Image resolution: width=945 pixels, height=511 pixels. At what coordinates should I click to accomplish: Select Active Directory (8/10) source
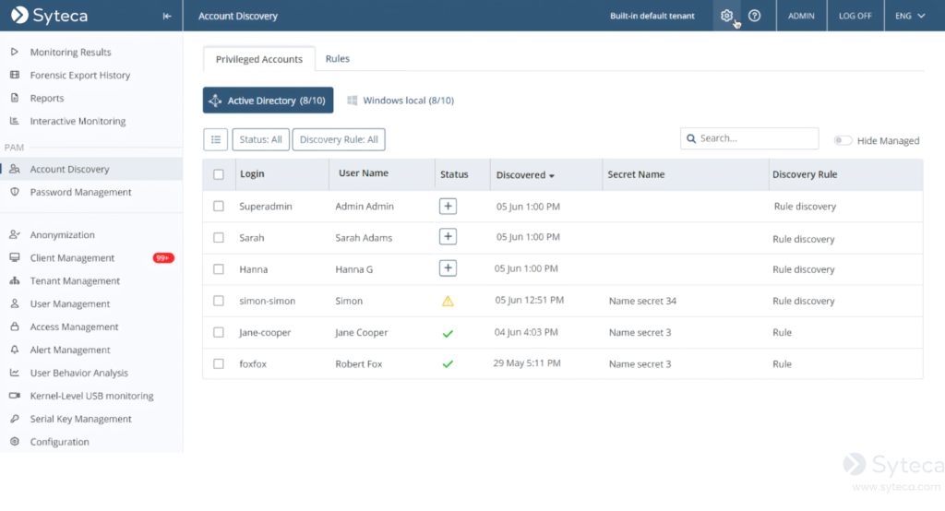click(268, 100)
